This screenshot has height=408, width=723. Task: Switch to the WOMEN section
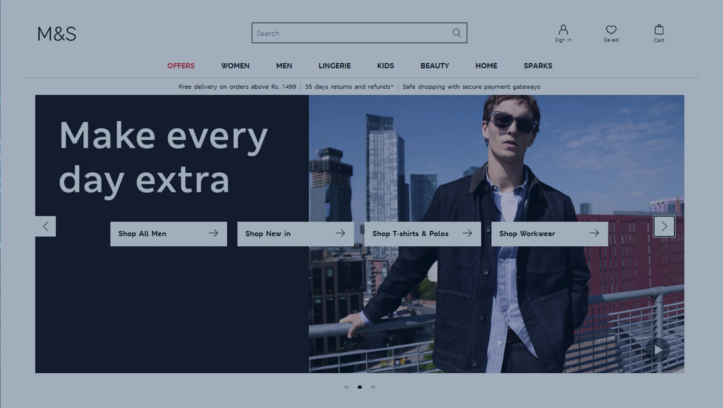pos(235,66)
